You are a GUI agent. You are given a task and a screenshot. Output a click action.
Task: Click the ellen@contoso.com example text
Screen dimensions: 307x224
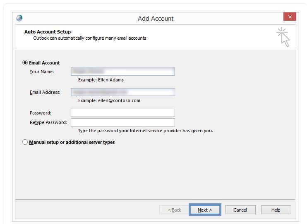tap(109, 100)
